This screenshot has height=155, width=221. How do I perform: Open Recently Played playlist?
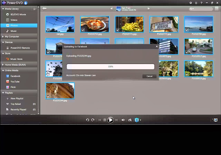pyautogui.click(x=19, y=109)
